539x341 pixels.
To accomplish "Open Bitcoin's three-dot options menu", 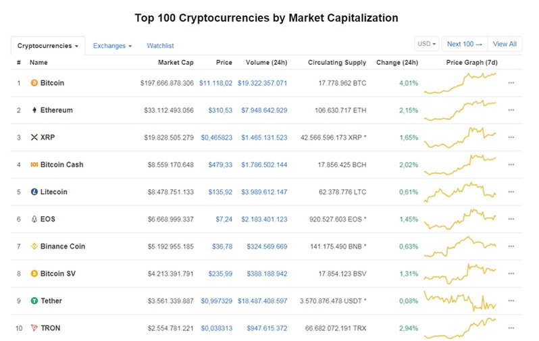I will tap(511, 83).
